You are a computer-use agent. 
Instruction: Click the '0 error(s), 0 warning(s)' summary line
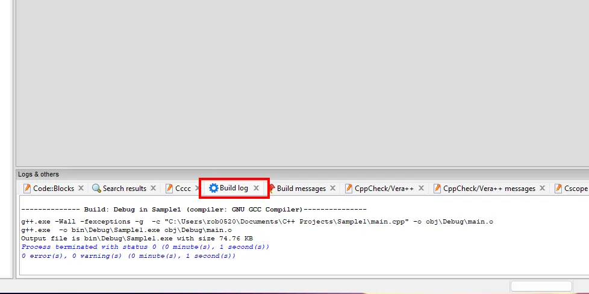click(x=128, y=256)
